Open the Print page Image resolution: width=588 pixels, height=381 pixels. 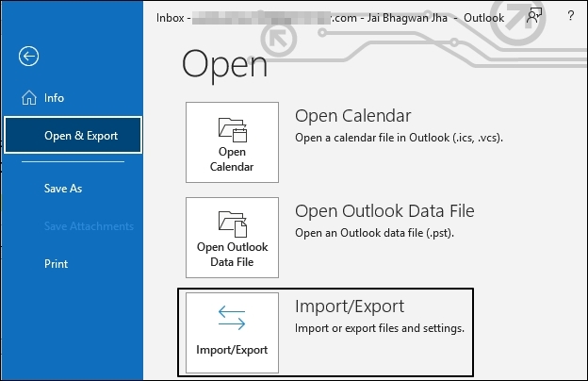coord(57,263)
